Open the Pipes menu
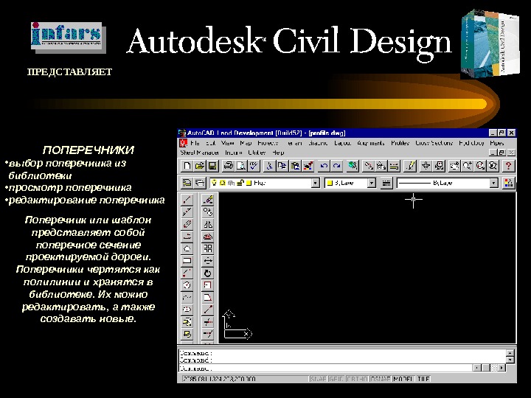 (497, 143)
